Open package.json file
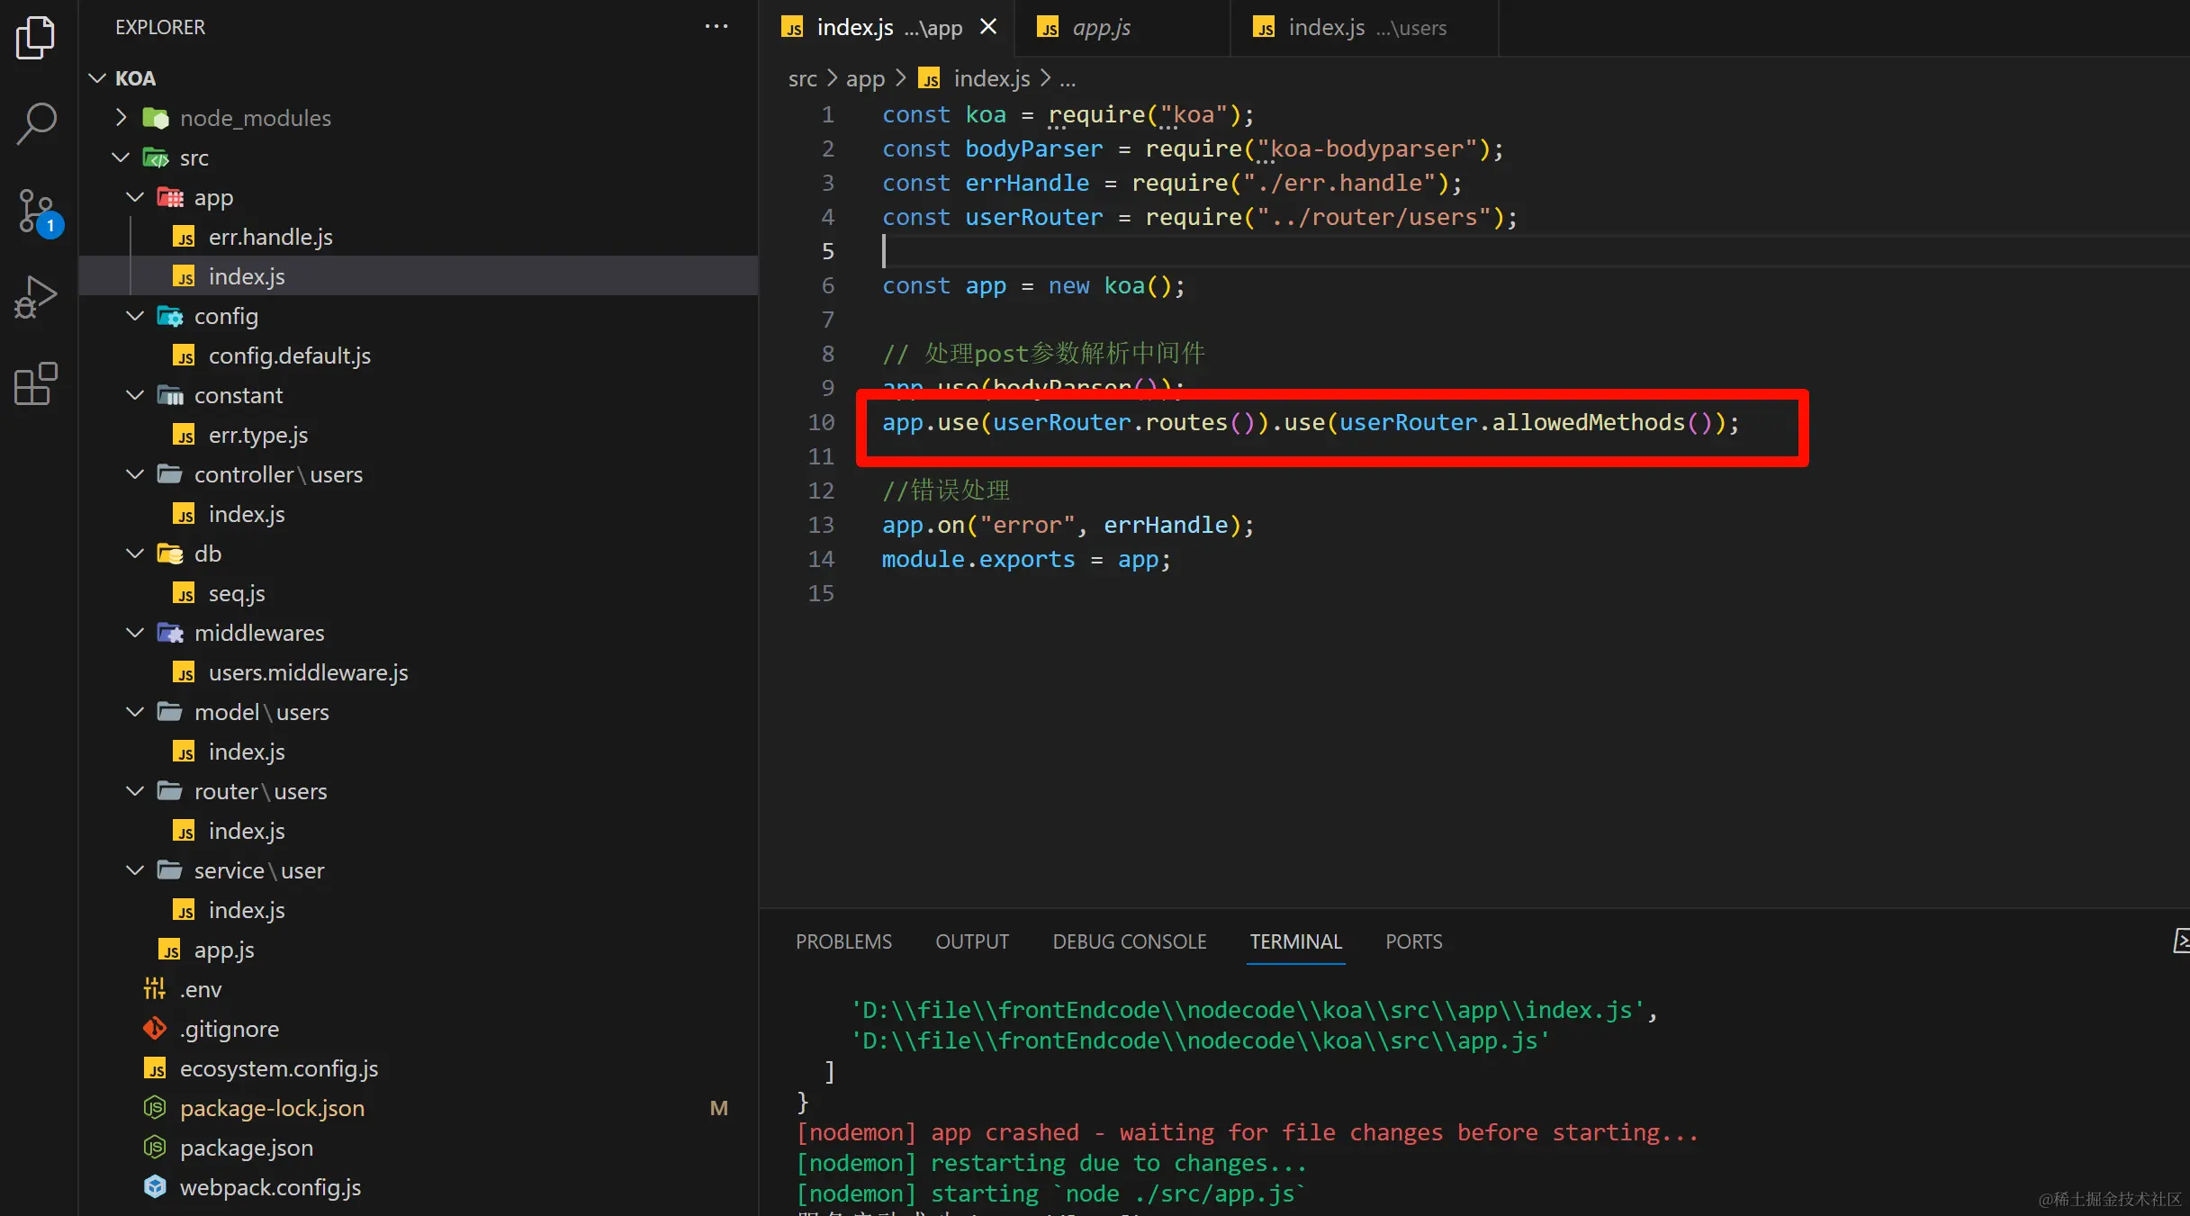 click(x=419, y=1148)
